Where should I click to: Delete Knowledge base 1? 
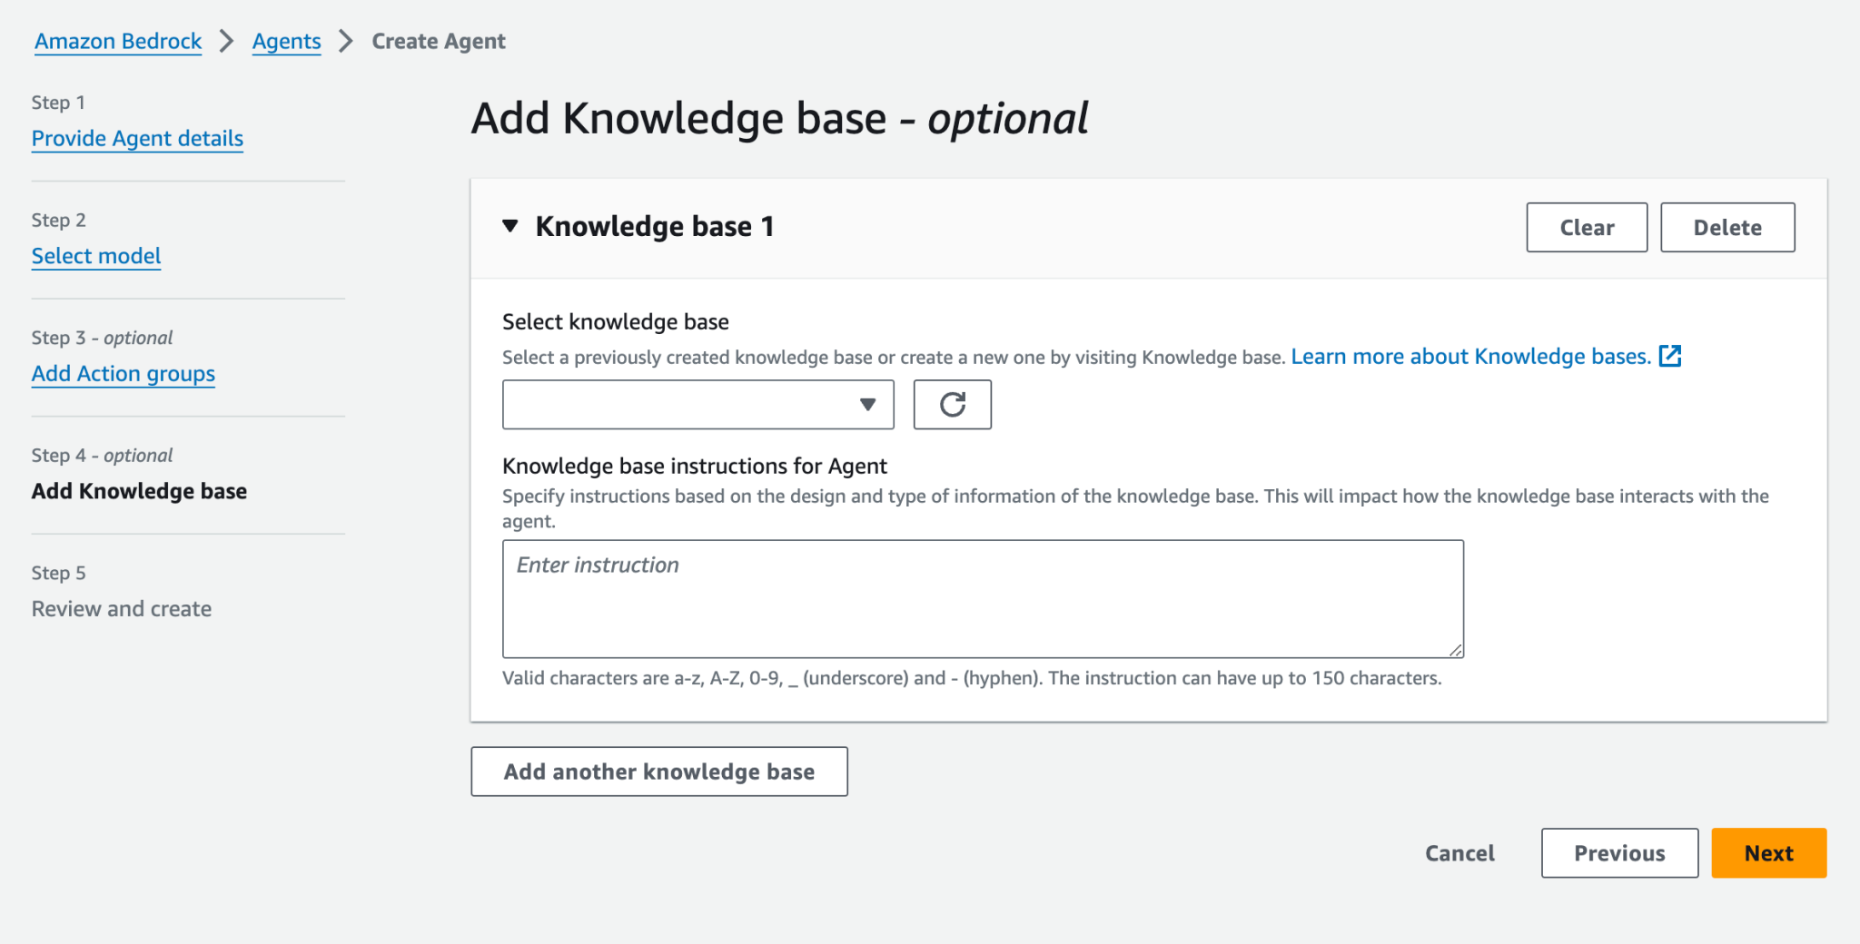(1726, 228)
